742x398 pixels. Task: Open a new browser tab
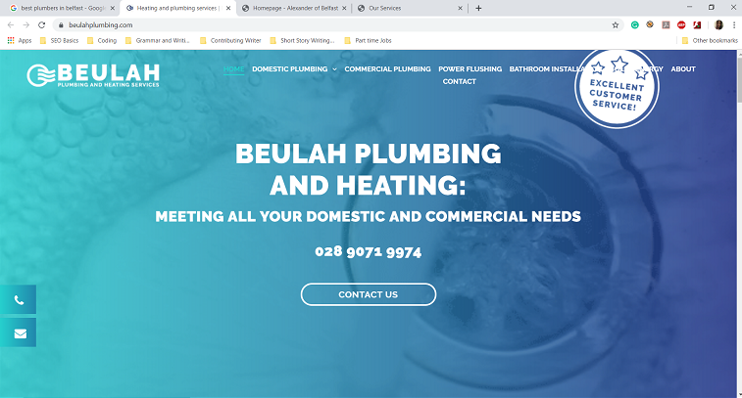click(478, 8)
